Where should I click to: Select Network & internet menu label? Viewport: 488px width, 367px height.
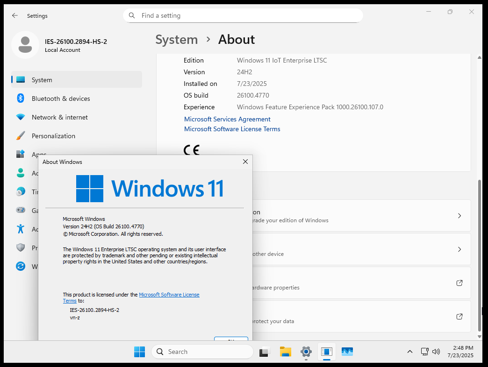pyautogui.click(x=60, y=117)
